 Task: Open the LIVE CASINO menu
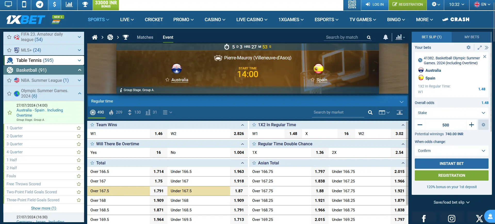pyautogui.click(x=252, y=20)
